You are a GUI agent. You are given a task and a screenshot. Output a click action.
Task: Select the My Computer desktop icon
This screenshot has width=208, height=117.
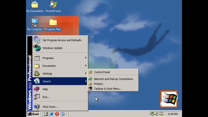point(35,25)
